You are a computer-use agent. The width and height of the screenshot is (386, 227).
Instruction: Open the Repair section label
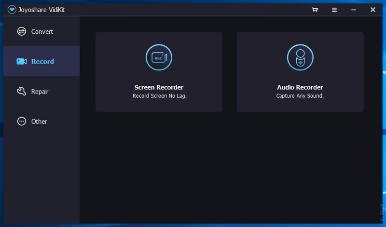coord(40,92)
